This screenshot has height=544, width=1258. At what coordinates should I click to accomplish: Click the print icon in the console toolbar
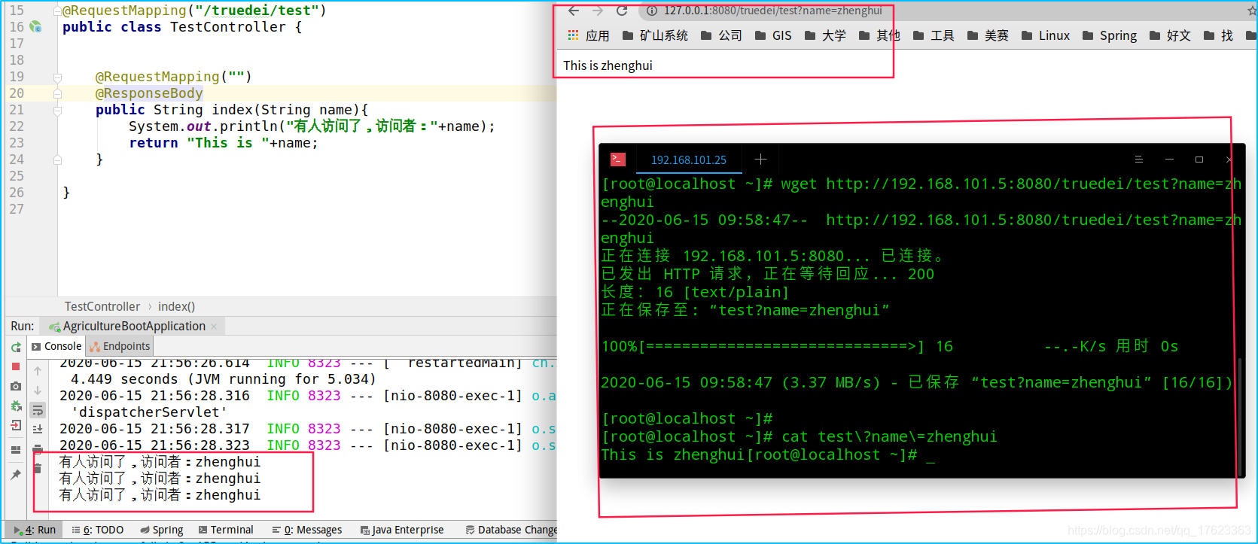[x=38, y=448]
